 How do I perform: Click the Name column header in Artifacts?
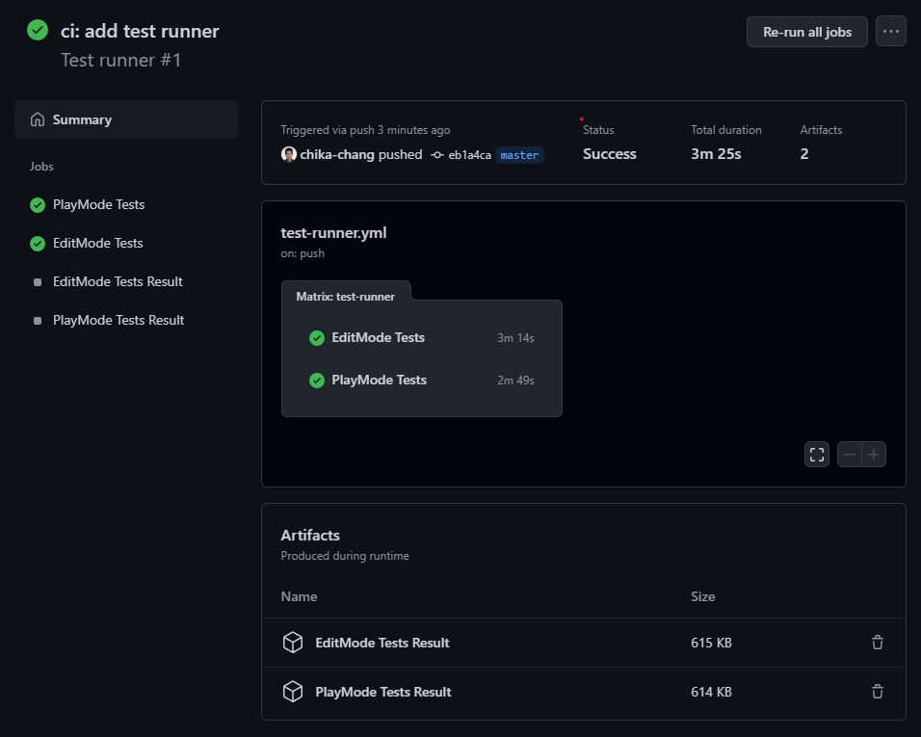coord(299,596)
